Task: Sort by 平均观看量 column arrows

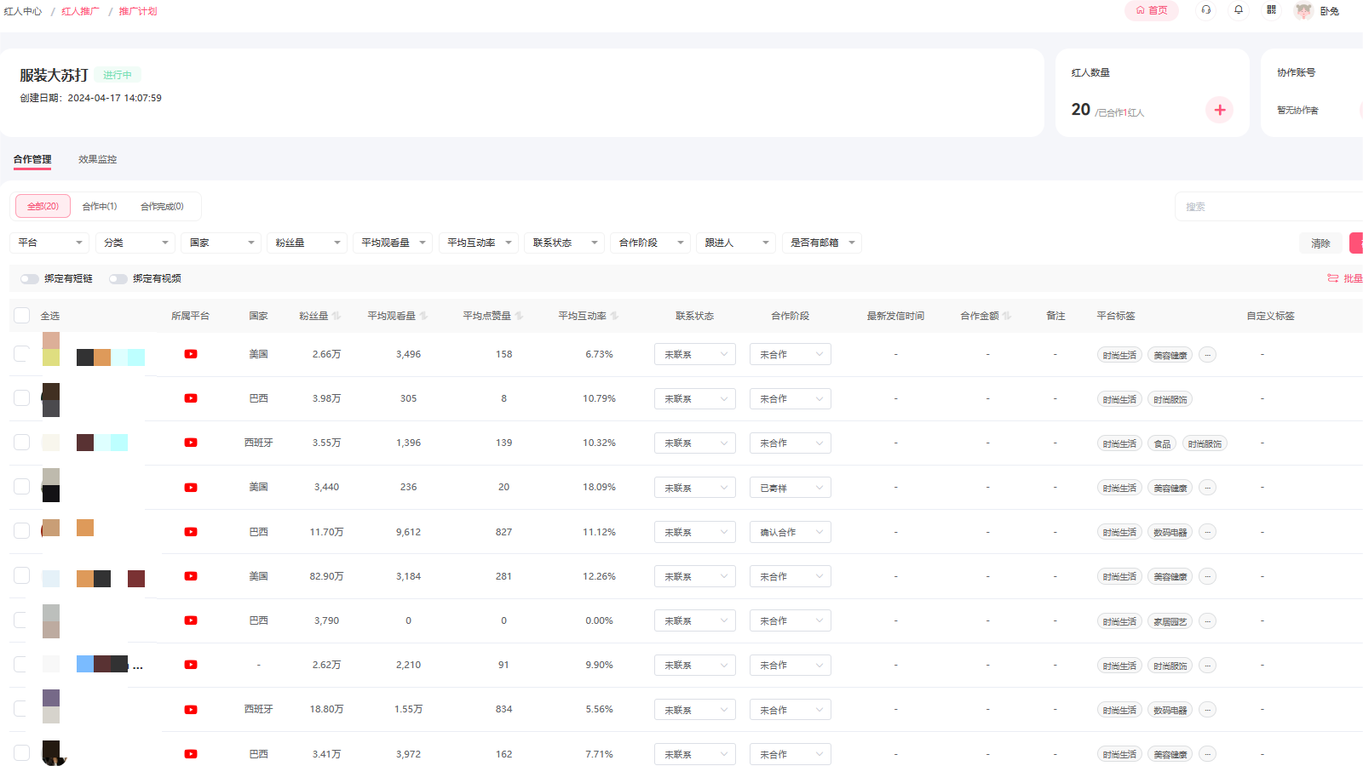Action: tap(423, 316)
